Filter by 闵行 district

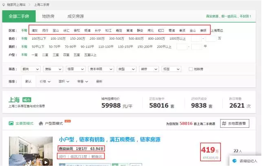click(x=45, y=31)
